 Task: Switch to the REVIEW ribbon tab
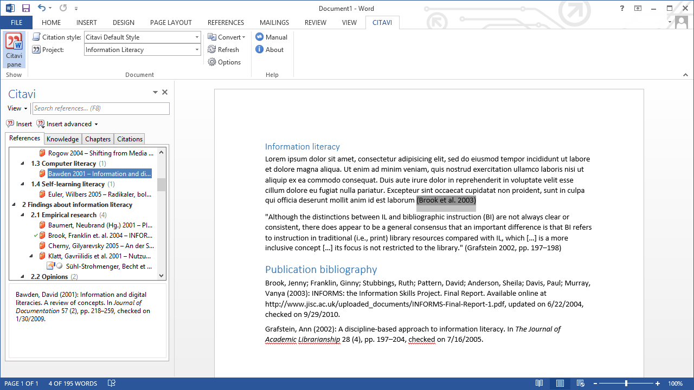point(316,22)
